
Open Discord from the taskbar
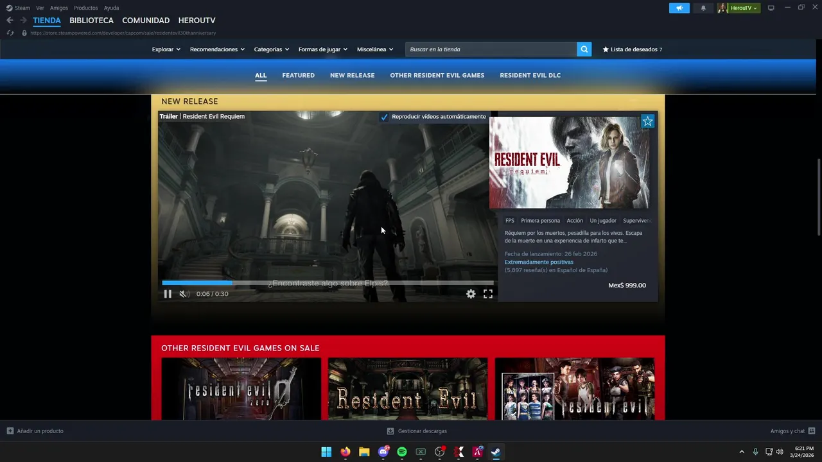pyautogui.click(x=383, y=452)
